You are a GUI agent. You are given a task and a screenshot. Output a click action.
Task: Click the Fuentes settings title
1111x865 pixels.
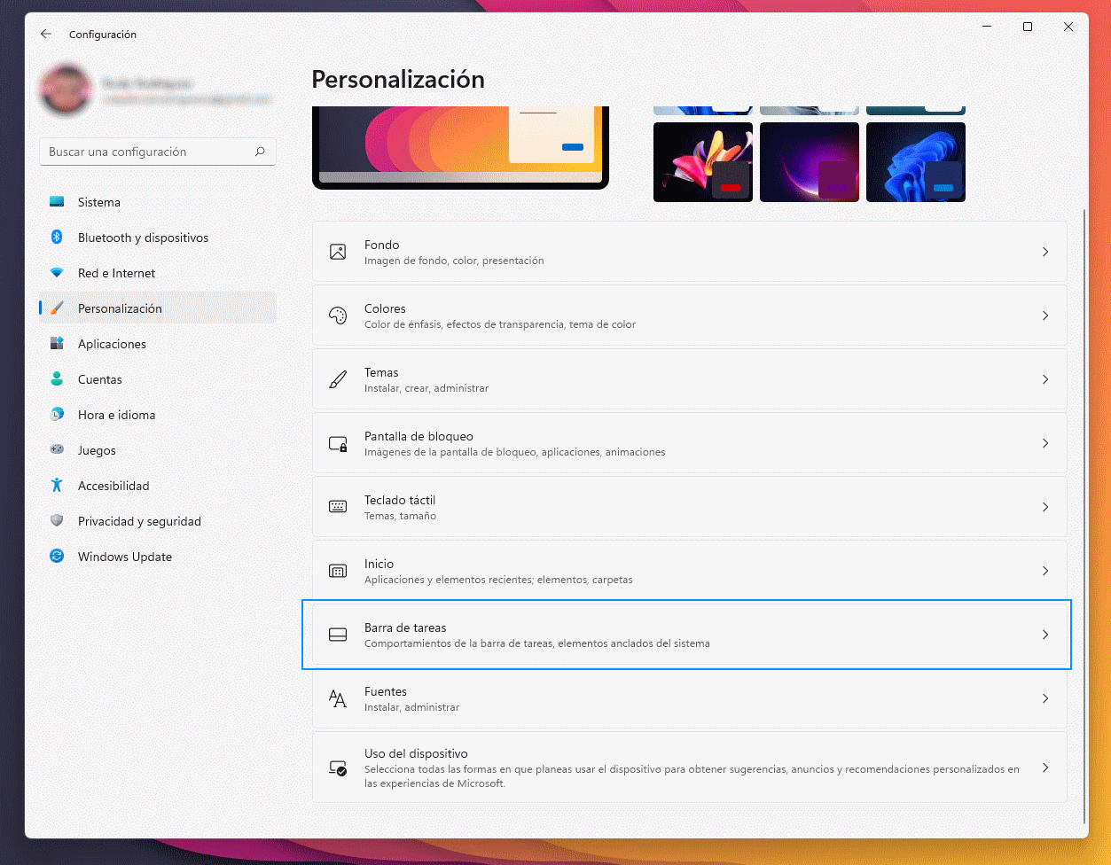tap(386, 691)
